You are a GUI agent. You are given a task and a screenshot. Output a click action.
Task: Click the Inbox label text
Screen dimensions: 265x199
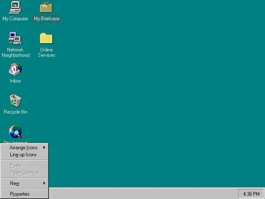pyautogui.click(x=15, y=81)
